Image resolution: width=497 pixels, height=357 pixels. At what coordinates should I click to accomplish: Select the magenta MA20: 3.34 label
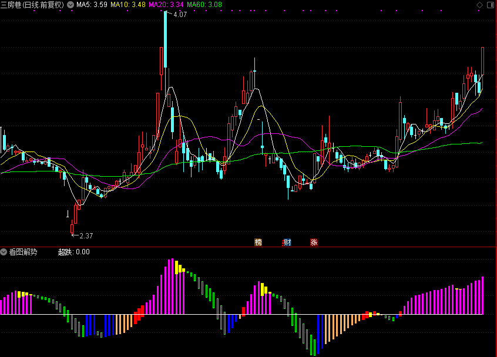pos(166,5)
